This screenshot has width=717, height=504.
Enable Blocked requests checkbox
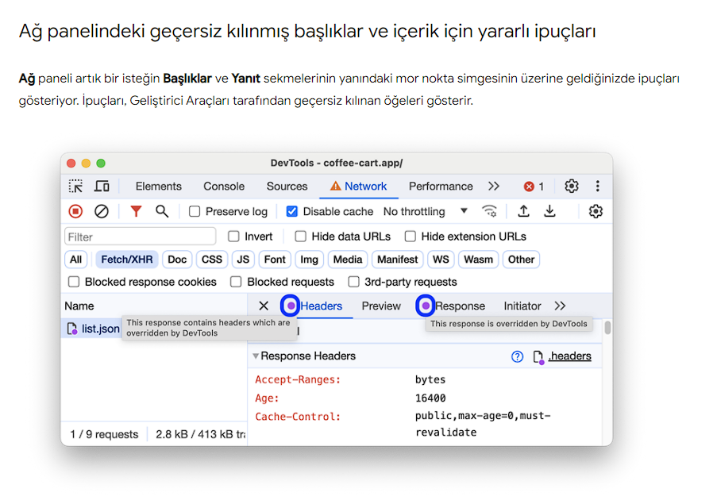click(x=236, y=282)
